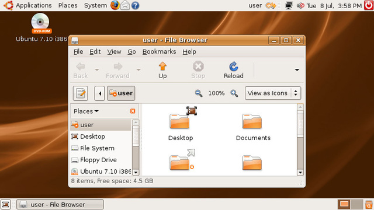Click the date and time clock
This screenshot has width=374, height=210.
(334, 6)
